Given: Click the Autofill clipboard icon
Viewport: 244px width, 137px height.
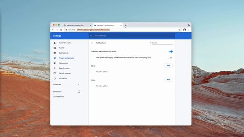Looking at the screenshot, I should tap(55, 48).
